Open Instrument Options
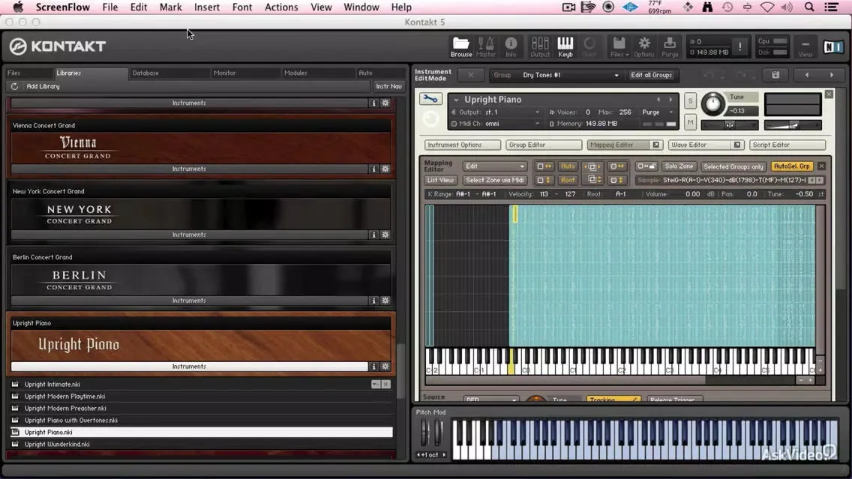 (x=463, y=145)
